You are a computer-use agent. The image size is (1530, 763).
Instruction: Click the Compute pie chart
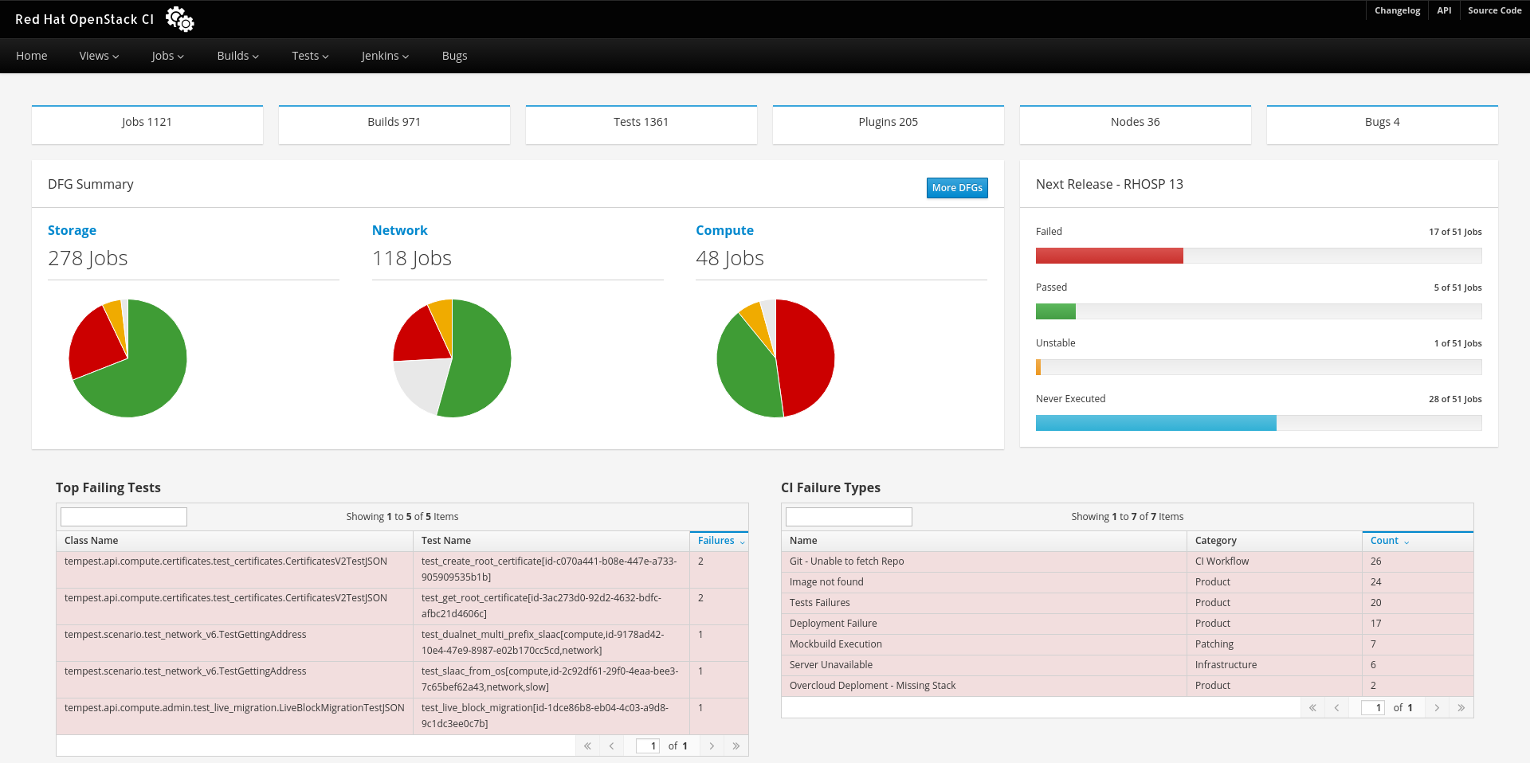point(775,358)
